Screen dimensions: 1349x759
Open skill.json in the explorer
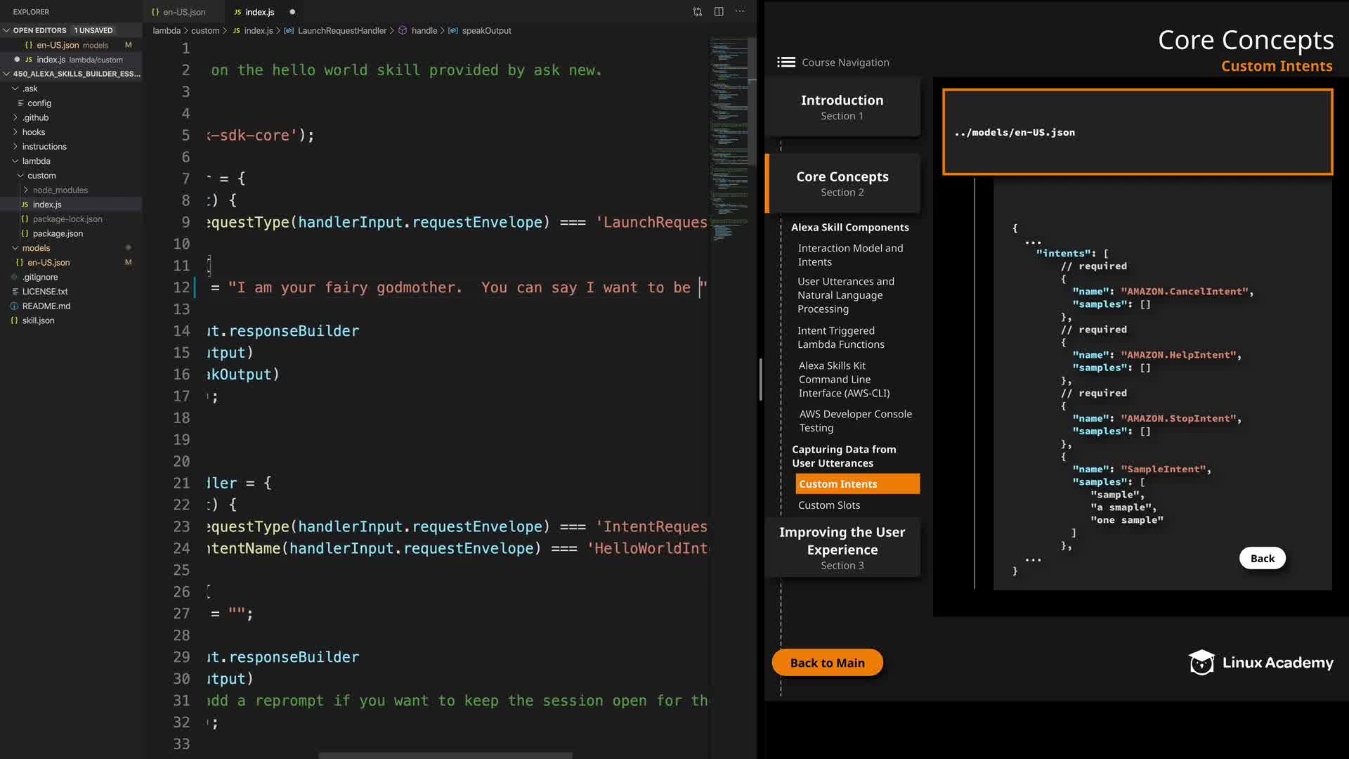pos(38,320)
